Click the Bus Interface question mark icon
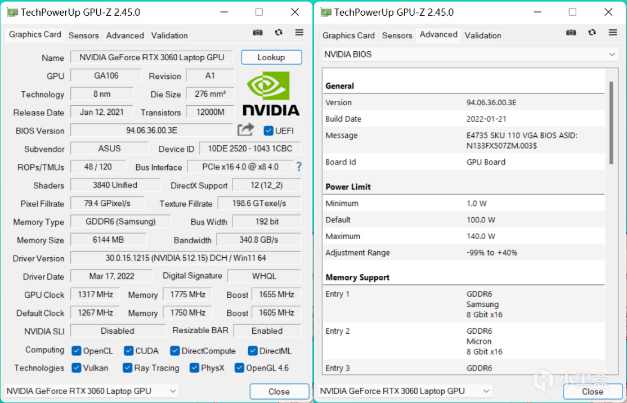Viewport: 627px width, 403px height. click(299, 167)
